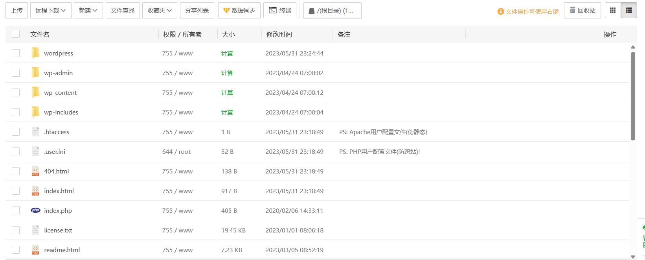Viewport: 645px width, 260px height.
Task: Click the 404.html file icon
Action: (x=35, y=171)
